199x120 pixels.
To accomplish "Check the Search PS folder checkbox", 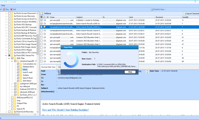I will (x=12, y=109).
